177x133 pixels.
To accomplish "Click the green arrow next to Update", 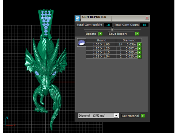I will pos(100,34).
